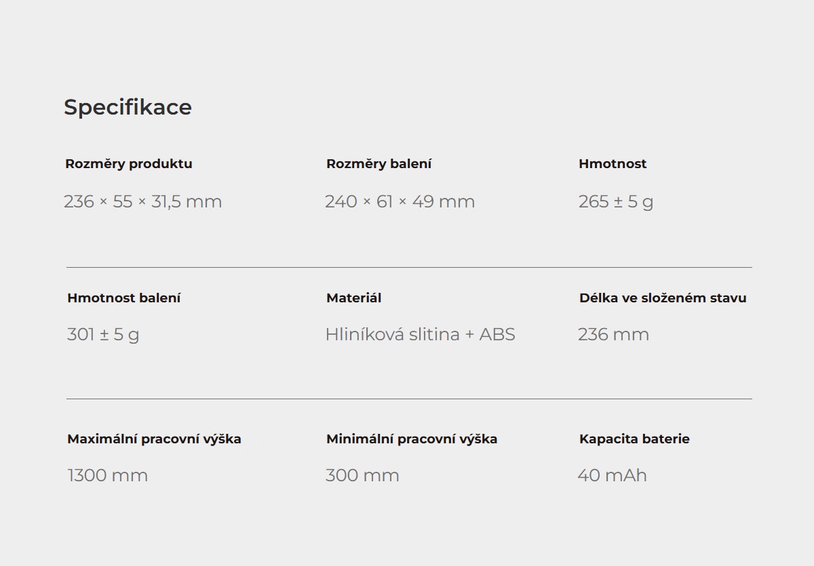
Task: Select the Maximální pracovní výška label
Action: (154, 439)
